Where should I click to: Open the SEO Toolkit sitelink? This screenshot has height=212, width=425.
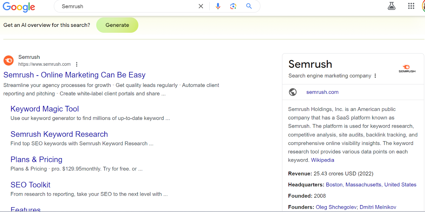[31, 185]
